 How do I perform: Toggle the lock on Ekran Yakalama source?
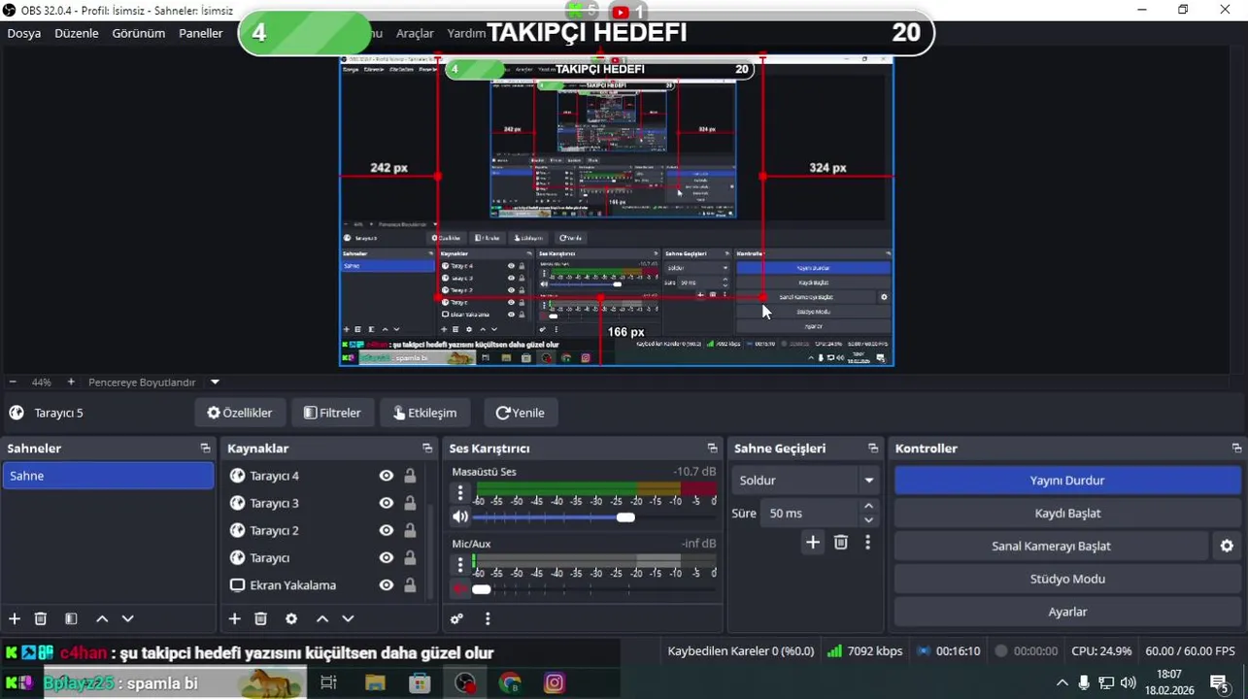point(410,585)
